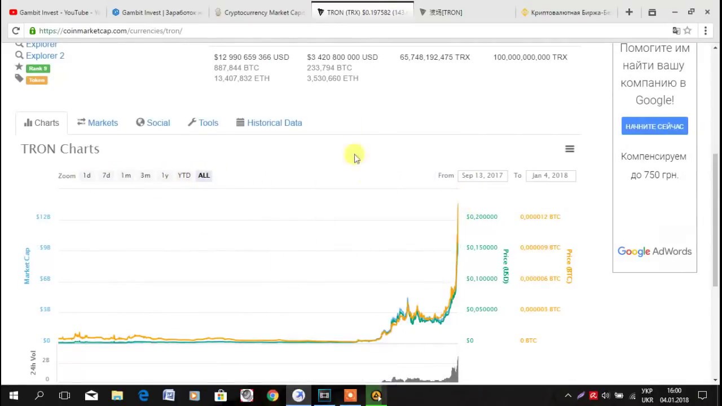Click the $3 420 800 000 USD volume
Viewport: 722px width, 406px height.
click(x=342, y=57)
